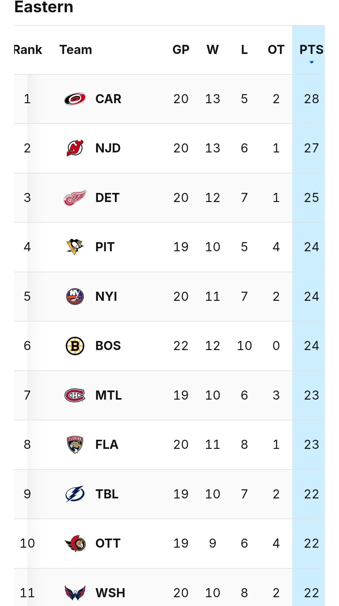This screenshot has width=339, height=606.
Task: Click the Montreal Canadiens logo
Action: [75, 395]
